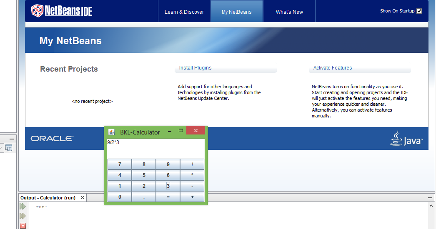
Task: Click calculator button 5
Action: 144,175
